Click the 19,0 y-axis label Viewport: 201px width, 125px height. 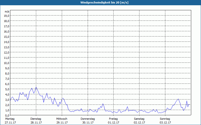pos(7,16)
